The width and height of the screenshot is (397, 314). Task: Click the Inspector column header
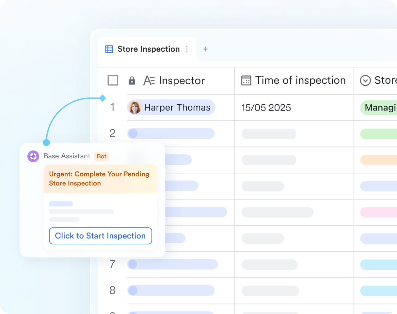coord(182,81)
